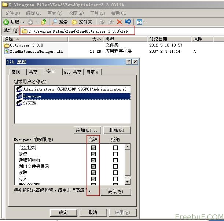
Task: Toggle Allow for 修改 permission
Action: click(x=93, y=154)
